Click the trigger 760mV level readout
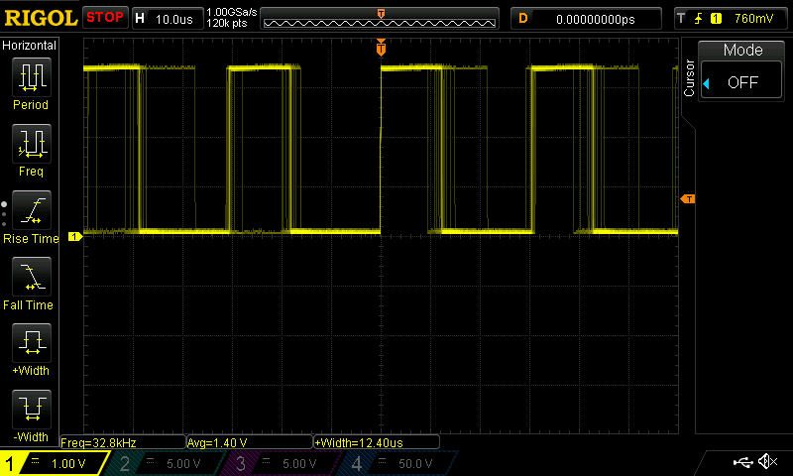793x476 pixels. coord(753,19)
